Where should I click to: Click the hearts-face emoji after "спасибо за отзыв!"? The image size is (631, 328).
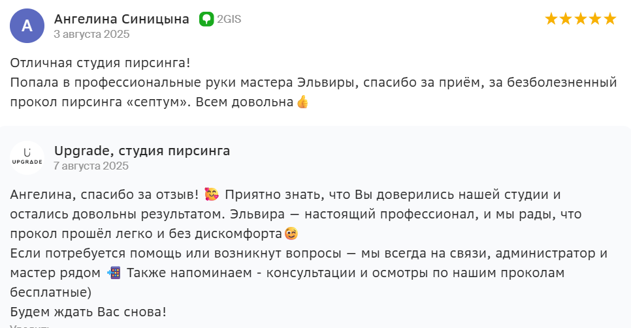click(212, 194)
